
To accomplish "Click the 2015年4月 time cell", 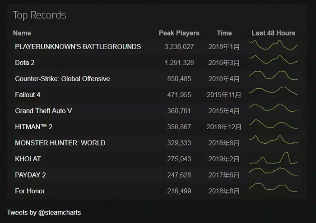I will coord(224,111).
